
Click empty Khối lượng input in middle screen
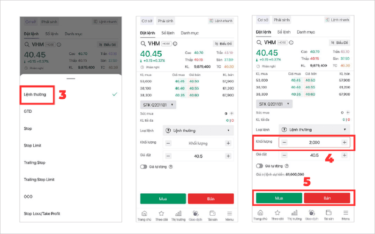click(x=198, y=143)
